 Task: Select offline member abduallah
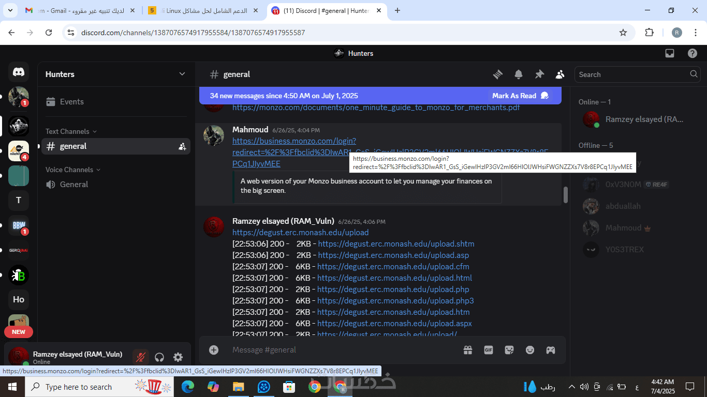point(638,206)
